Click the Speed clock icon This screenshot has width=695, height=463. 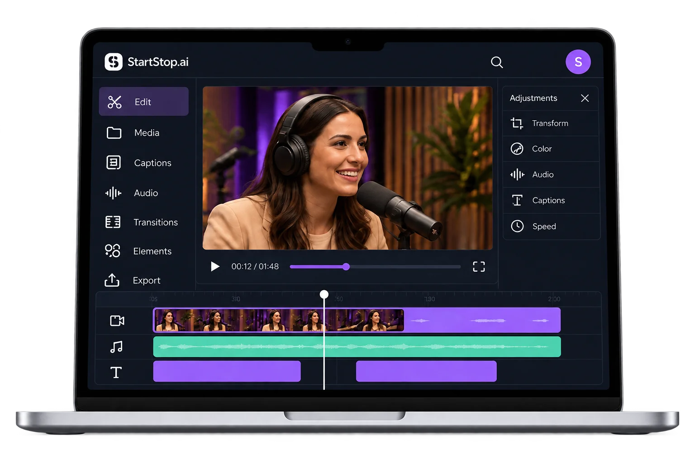click(x=517, y=226)
